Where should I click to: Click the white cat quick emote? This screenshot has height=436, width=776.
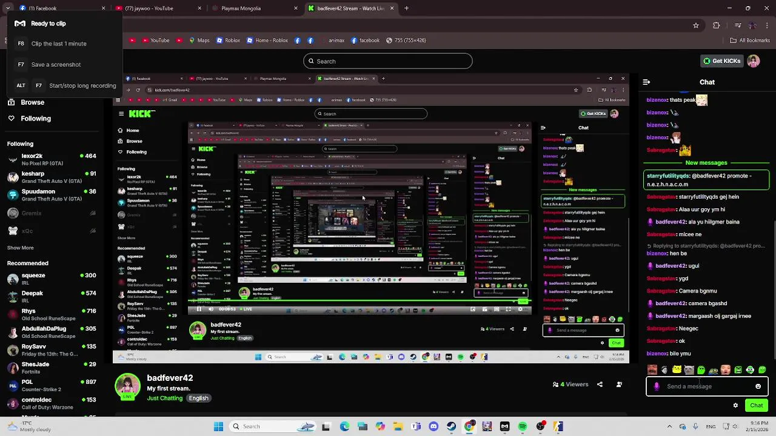689,370
